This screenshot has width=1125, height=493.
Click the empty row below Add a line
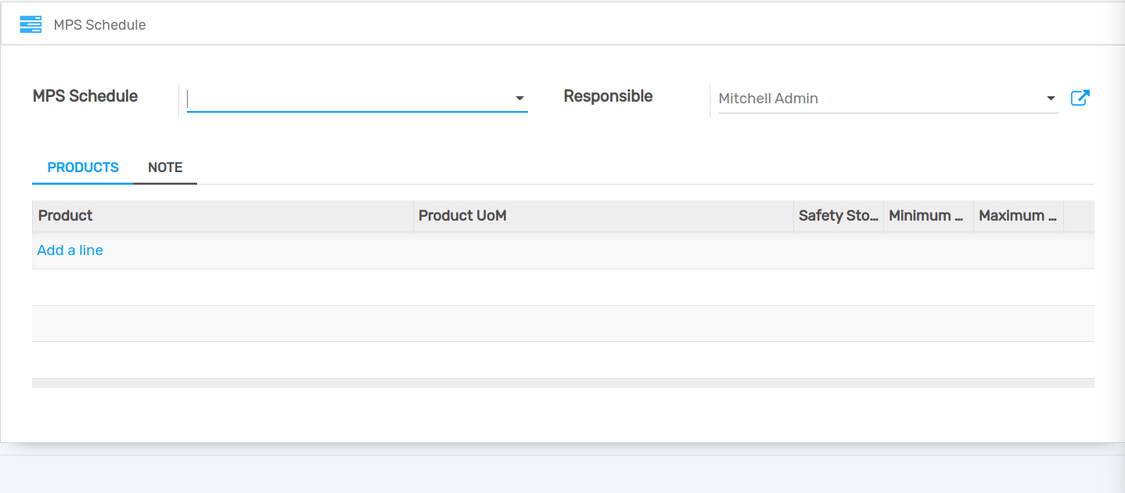(562, 287)
